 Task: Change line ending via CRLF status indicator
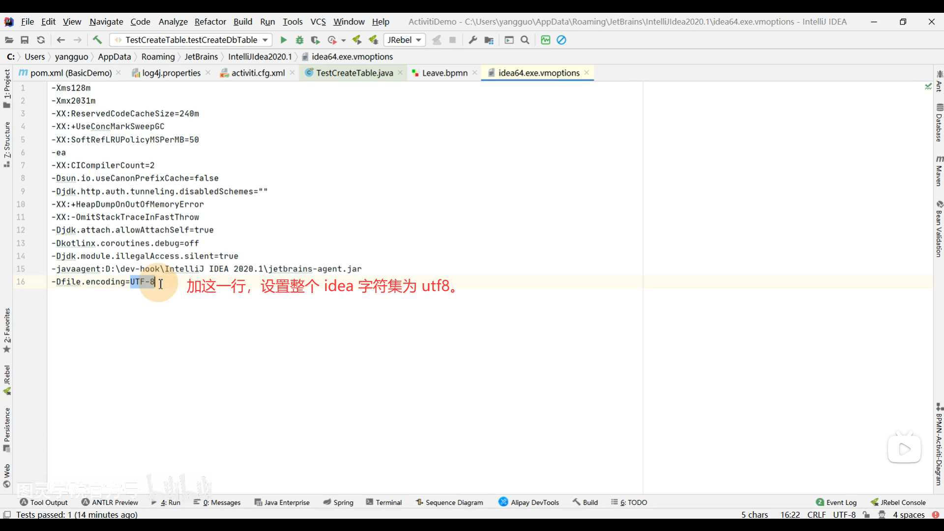coord(816,515)
